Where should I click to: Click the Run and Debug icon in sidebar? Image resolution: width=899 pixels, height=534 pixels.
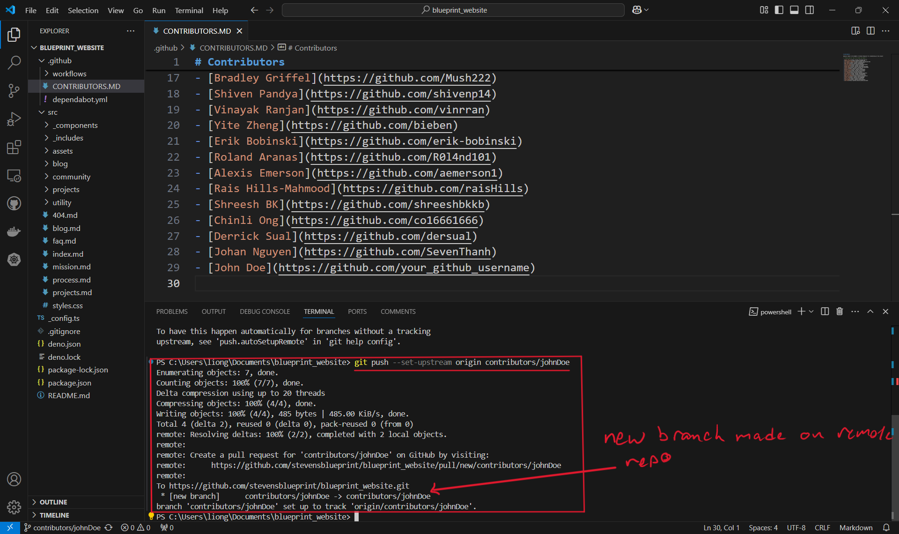tap(14, 120)
